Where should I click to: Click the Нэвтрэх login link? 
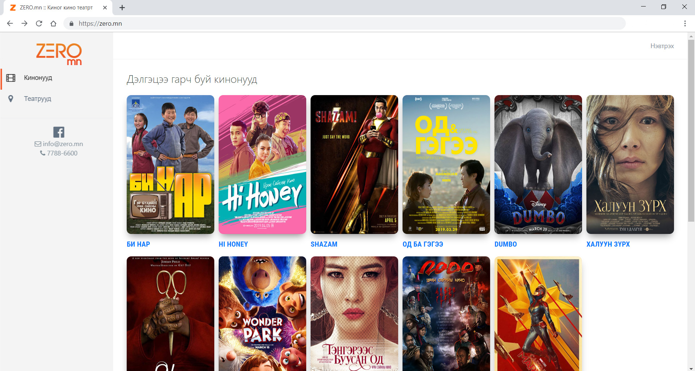(662, 46)
